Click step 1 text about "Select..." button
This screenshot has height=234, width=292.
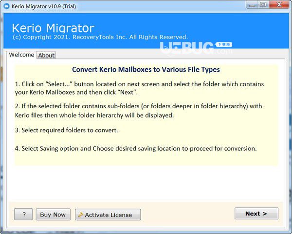point(139,88)
